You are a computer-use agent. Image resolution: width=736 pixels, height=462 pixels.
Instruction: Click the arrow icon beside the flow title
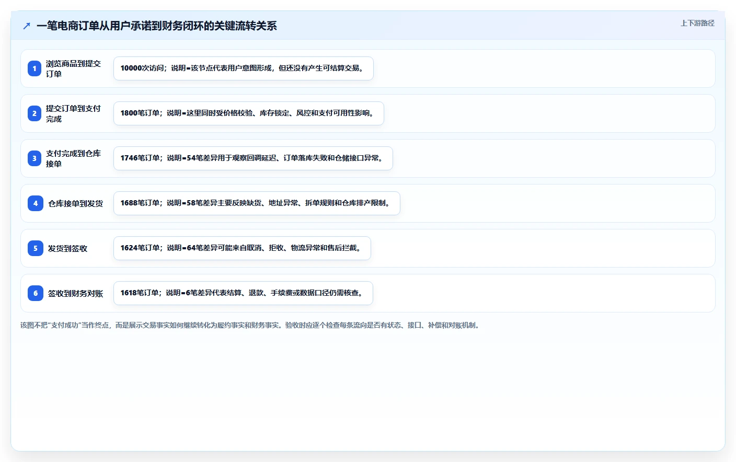[x=27, y=26]
